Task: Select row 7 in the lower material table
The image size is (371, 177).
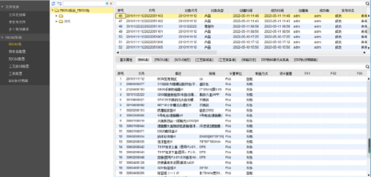Action: [241, 110]
